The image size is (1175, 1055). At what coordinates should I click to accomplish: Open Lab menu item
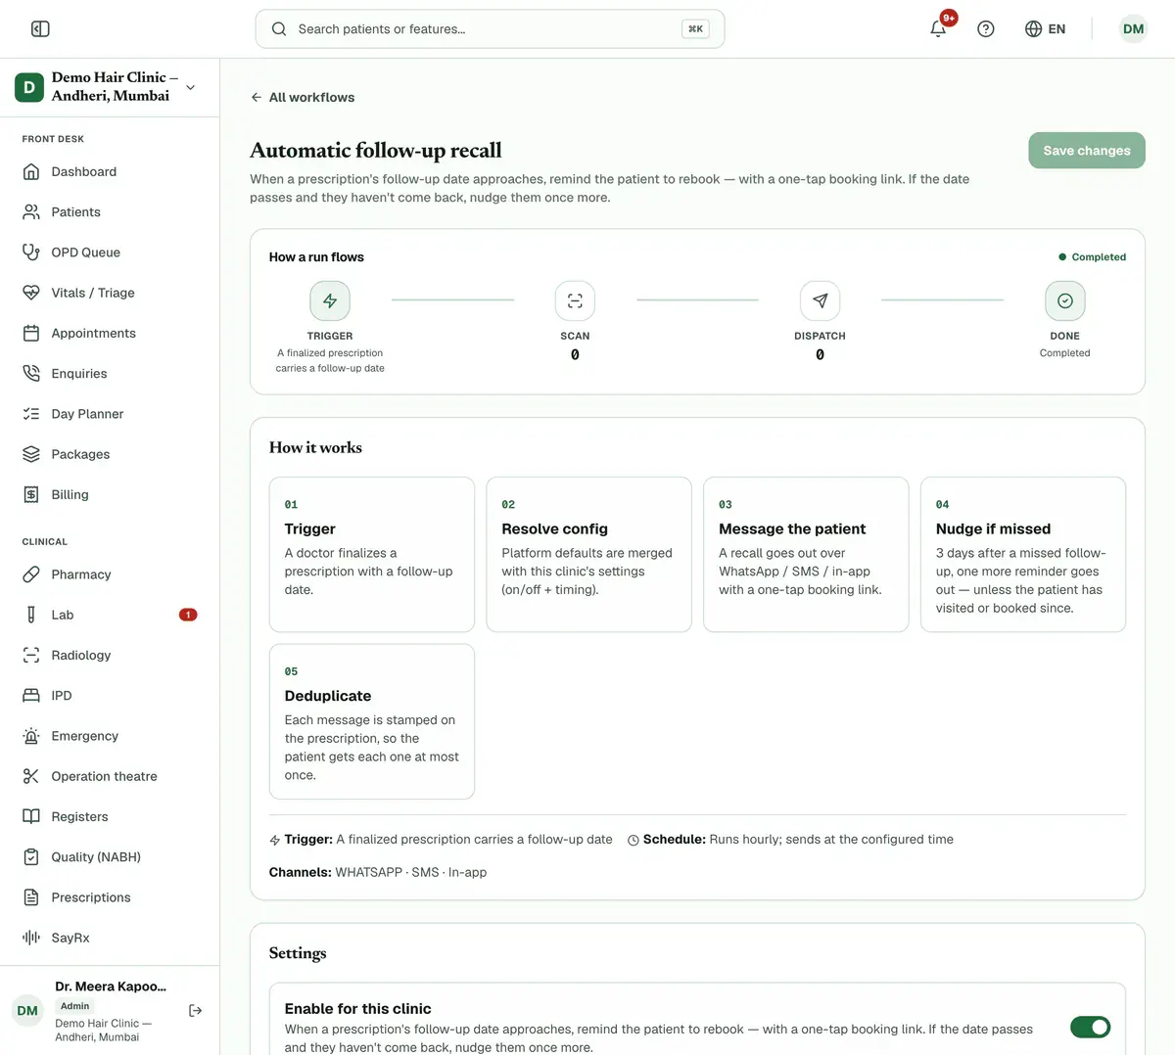pos(110,615)
